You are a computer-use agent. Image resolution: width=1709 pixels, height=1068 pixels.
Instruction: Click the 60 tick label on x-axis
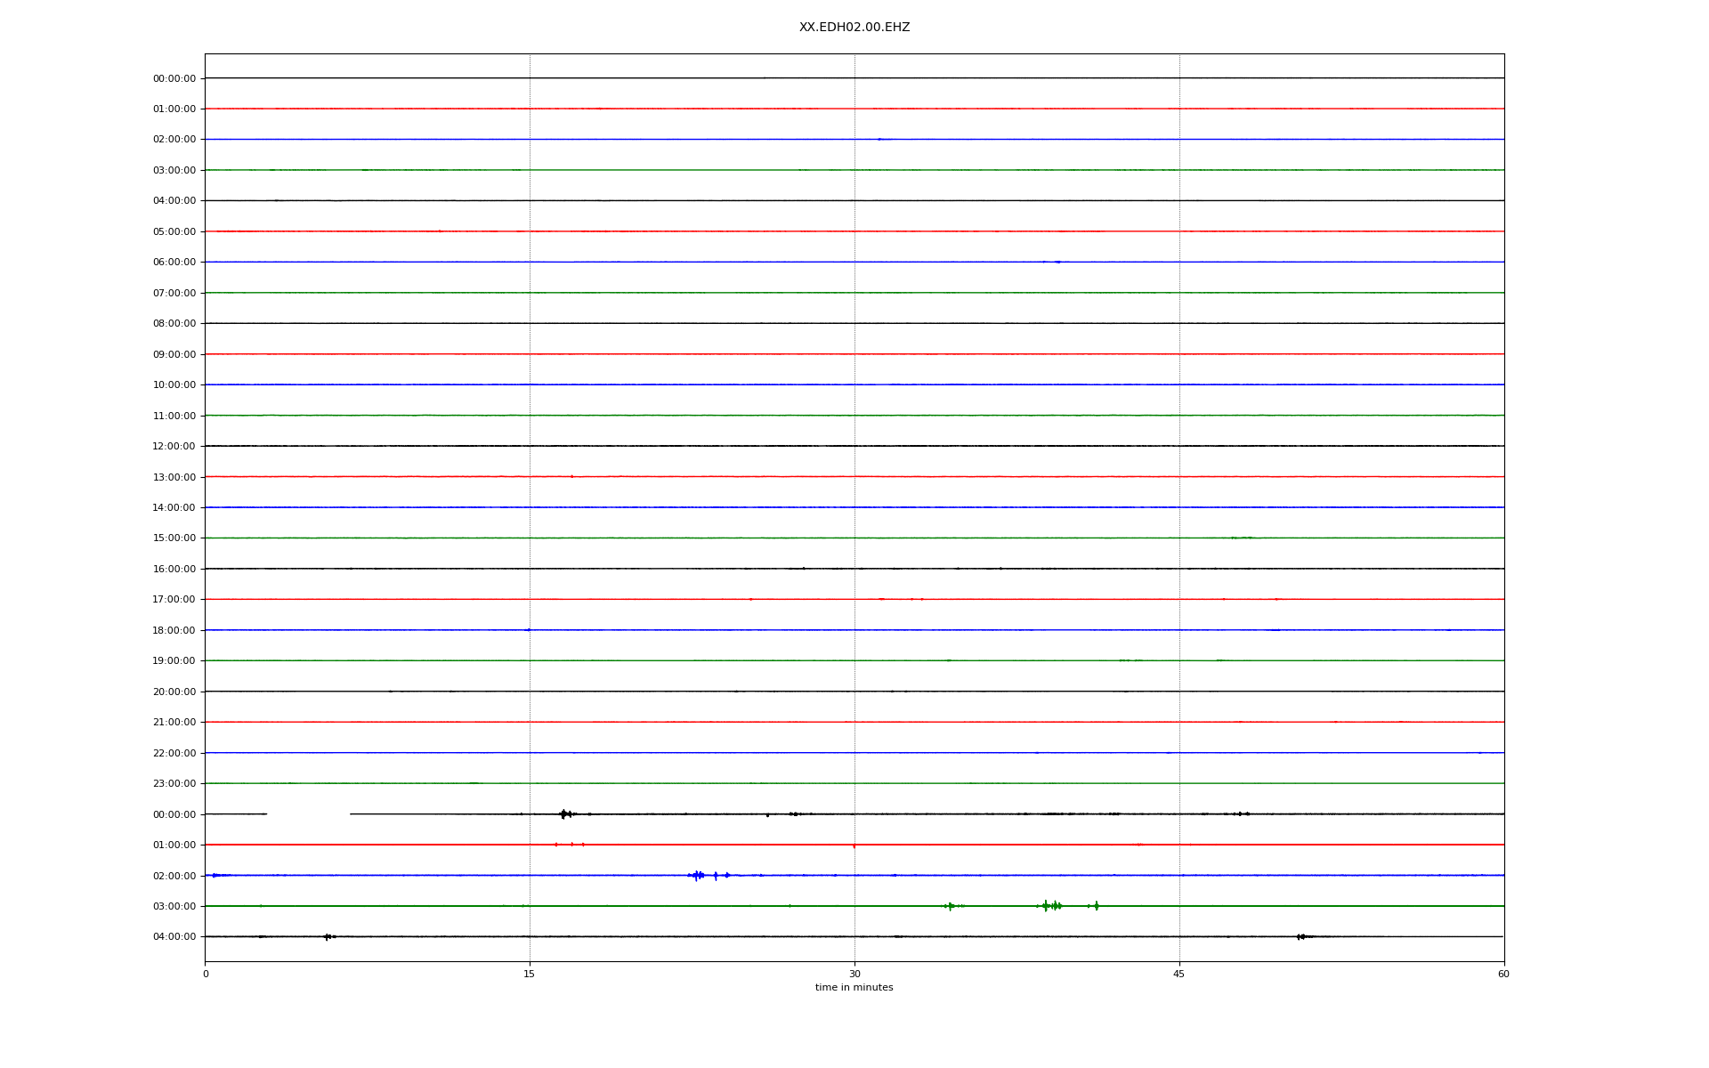click(1503, 974)
